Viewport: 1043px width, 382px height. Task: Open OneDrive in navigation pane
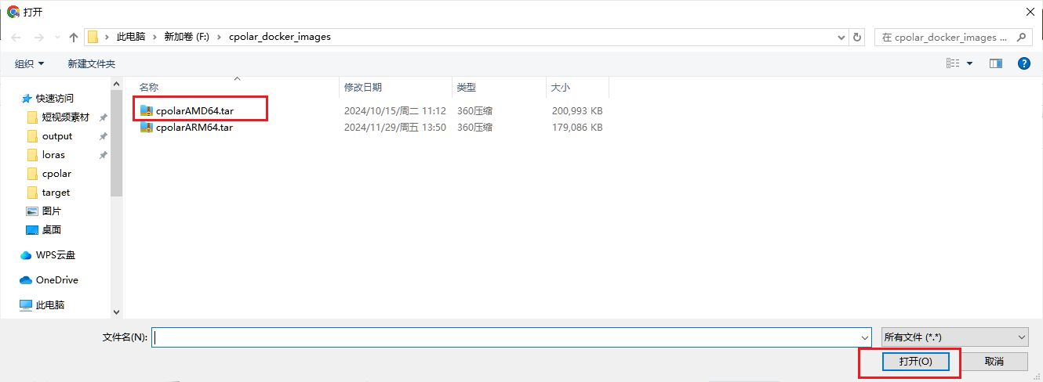tap(56, 280)
